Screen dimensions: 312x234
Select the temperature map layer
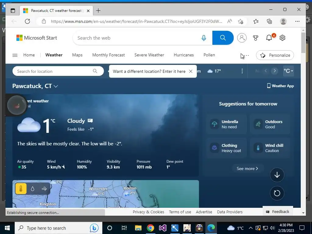[x=21, y=188]
